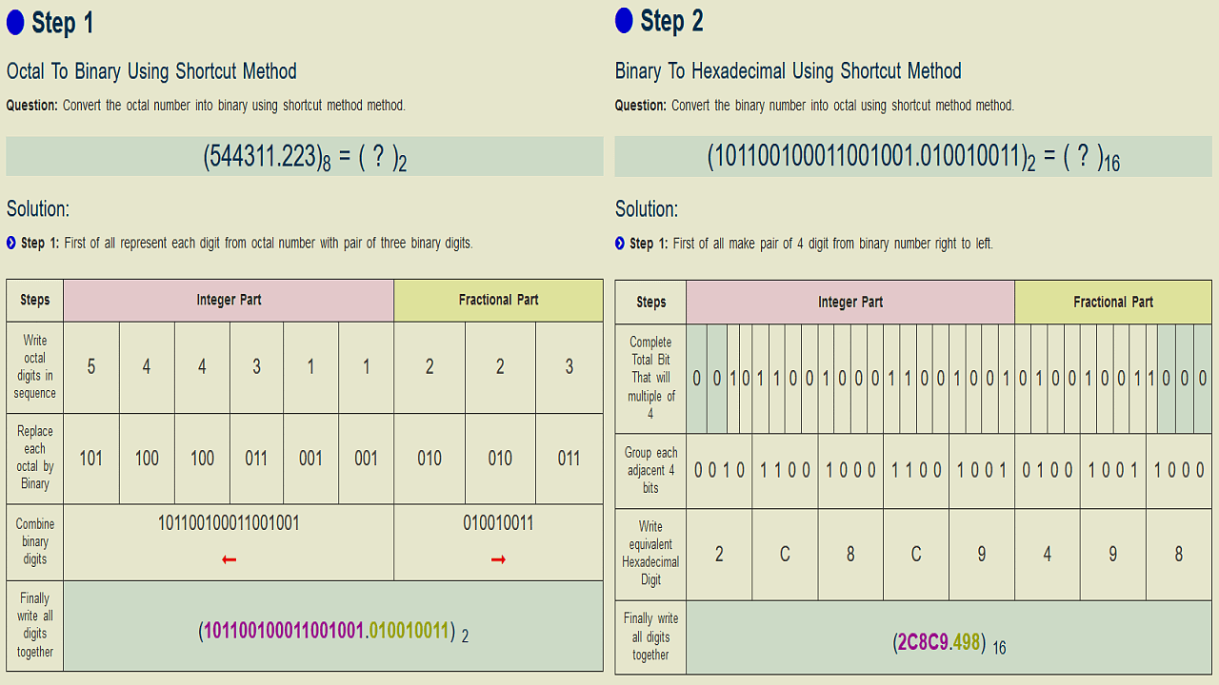
Task: Click 010010011 in the Combine binary digits row
Action: pyautogui.click(x=498, y=523)
